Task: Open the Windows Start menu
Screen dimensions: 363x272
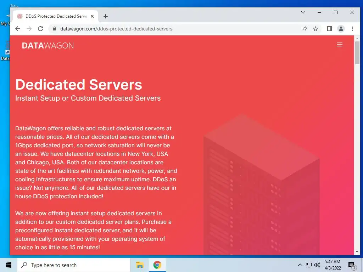Action: (x=9, y=265)
